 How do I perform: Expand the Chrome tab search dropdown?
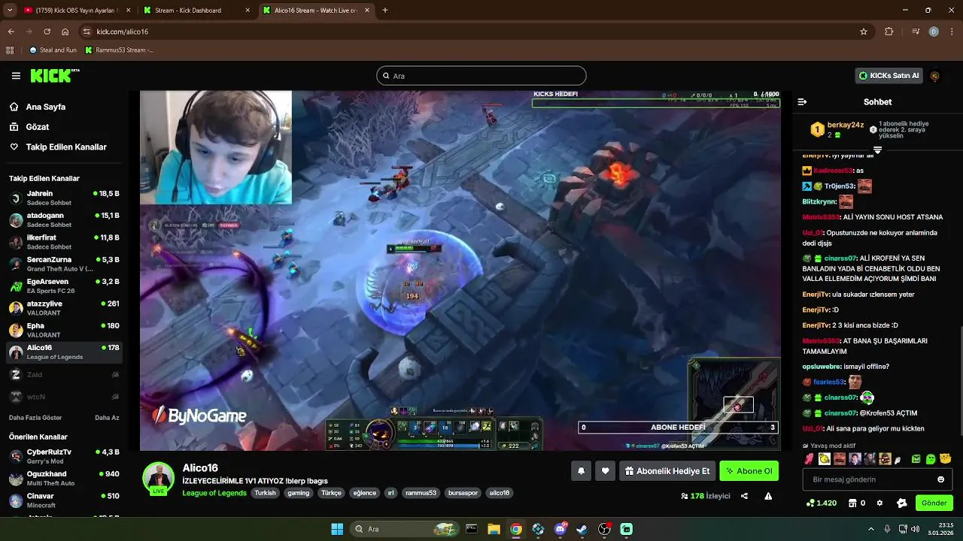coord(10,11)
